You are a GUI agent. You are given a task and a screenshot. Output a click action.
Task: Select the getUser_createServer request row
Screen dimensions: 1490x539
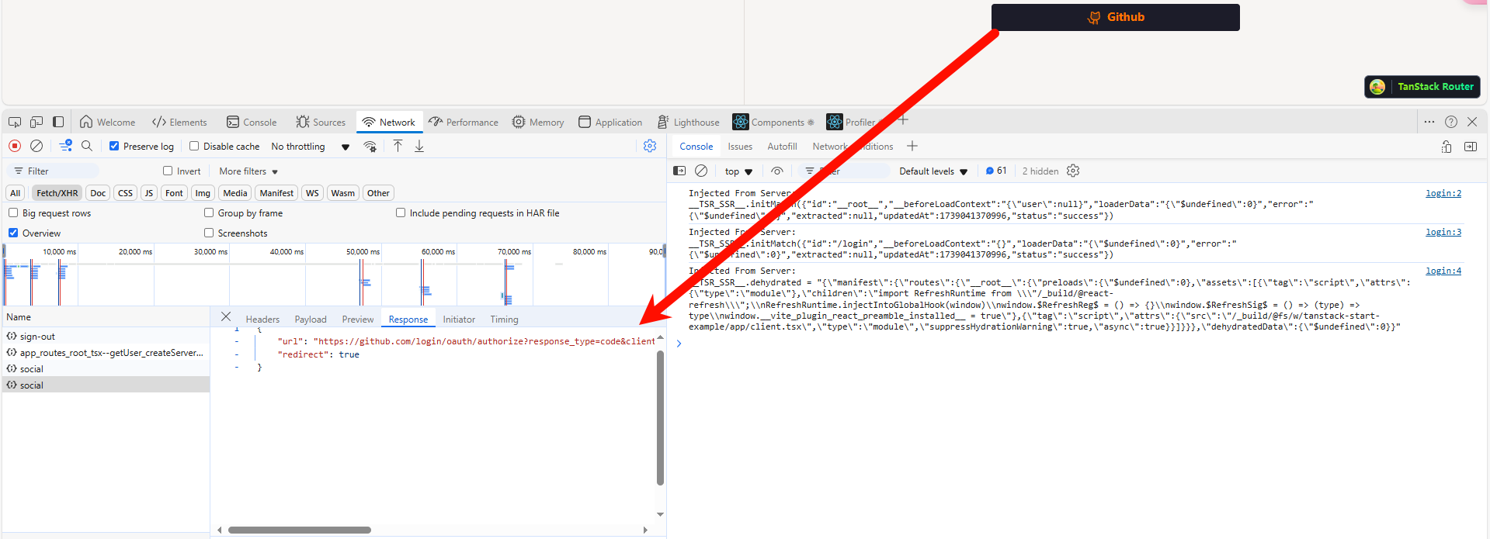(106, 353)
